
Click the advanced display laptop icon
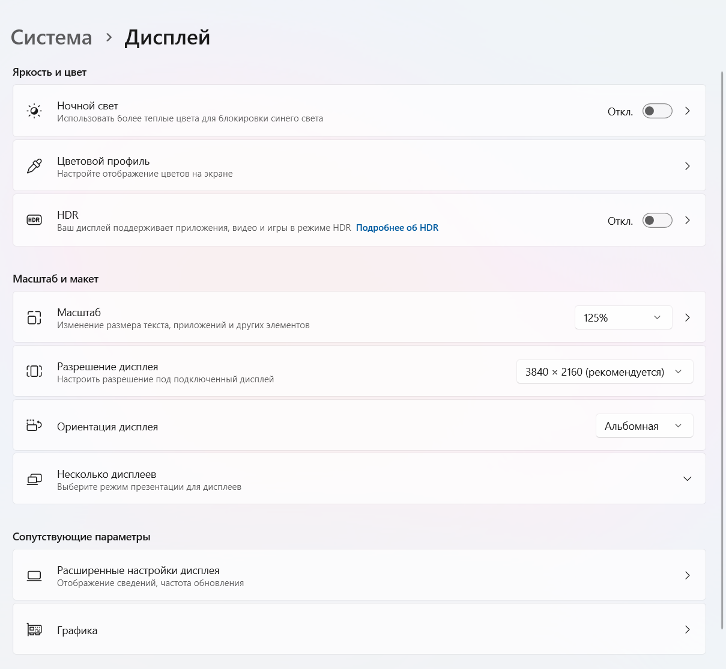point(34,576)
